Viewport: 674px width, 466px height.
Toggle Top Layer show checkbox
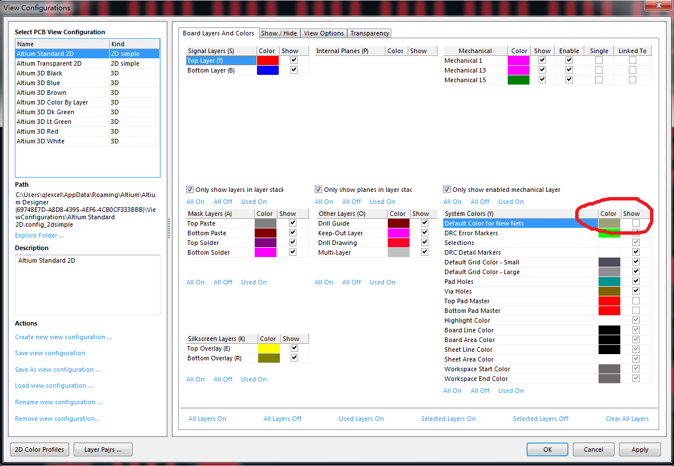tap(294, 60)
